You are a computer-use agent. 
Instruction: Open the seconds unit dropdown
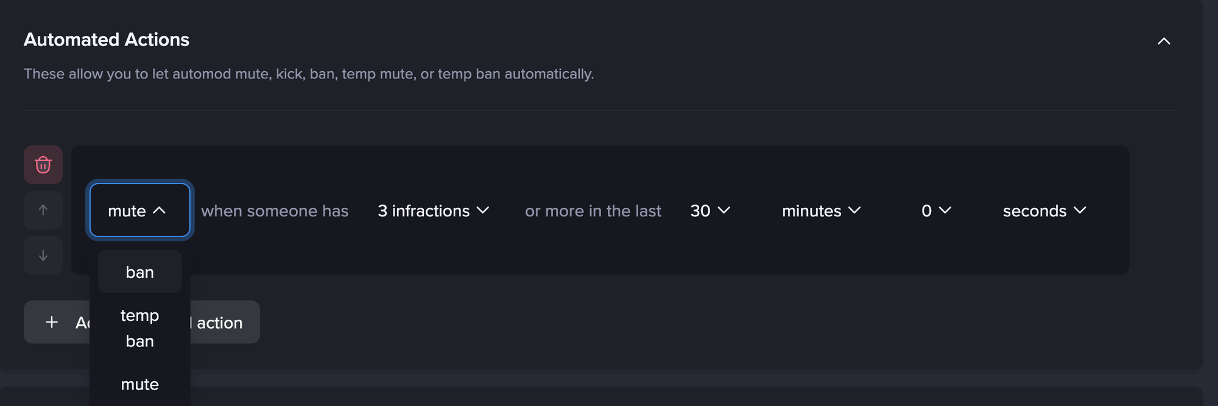[x=1044, y=211]
